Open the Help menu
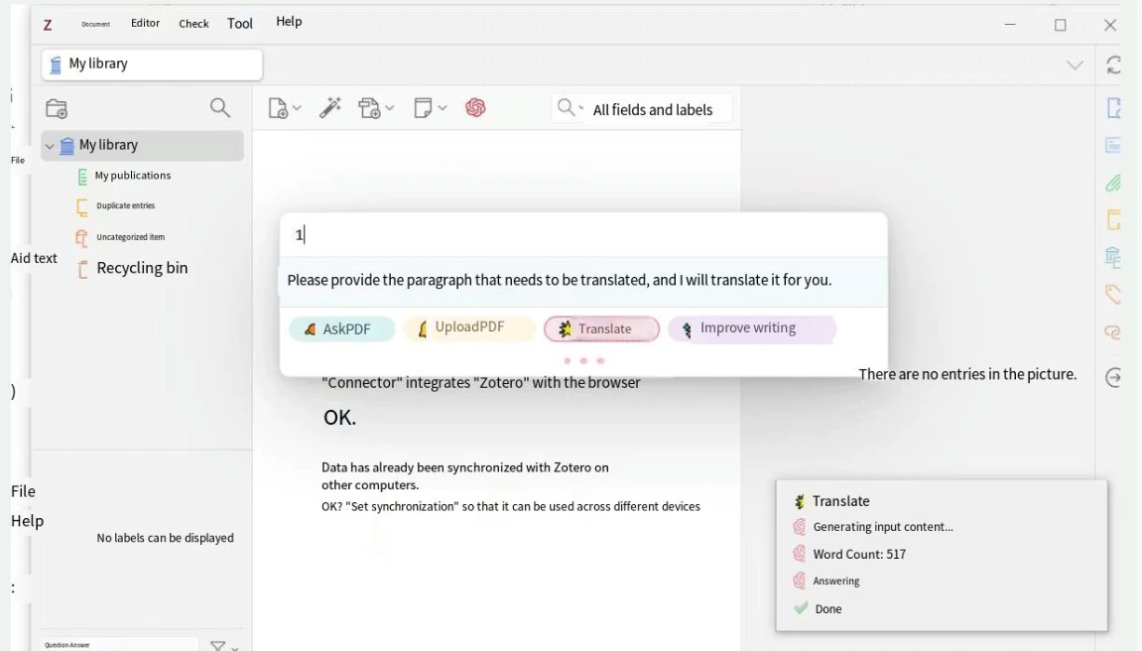 pos(289,21)
